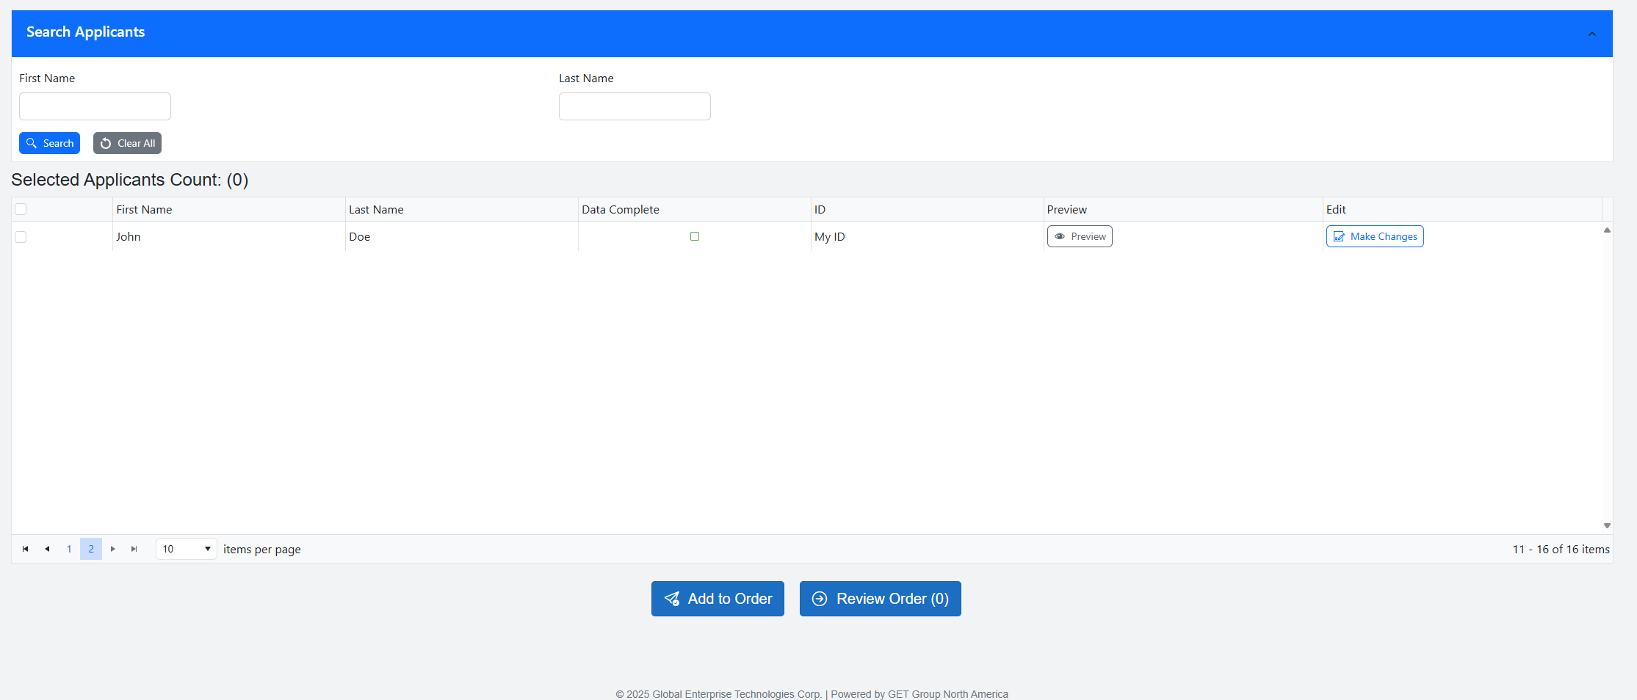Check the John Doe row checkbox
Image resolution: width=1637 pixels, height=700 pixels.
click(x=21, y=237)
